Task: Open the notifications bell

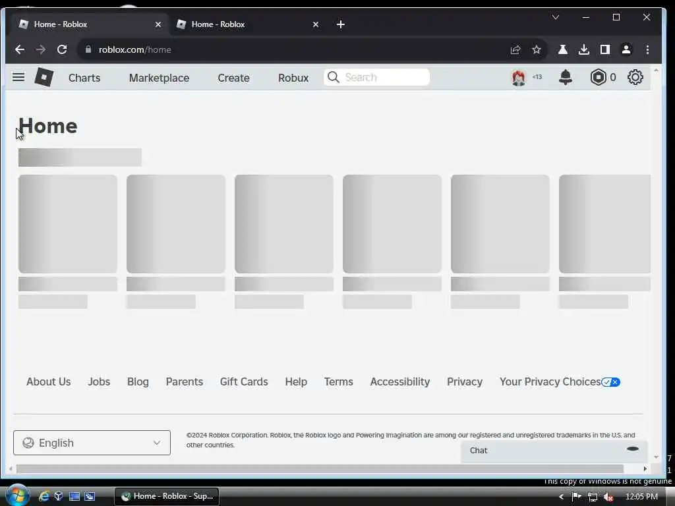Action: 565,78
